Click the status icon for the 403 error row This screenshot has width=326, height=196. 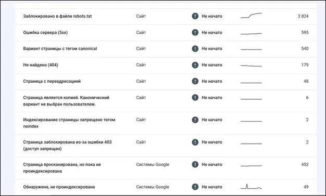195,142
